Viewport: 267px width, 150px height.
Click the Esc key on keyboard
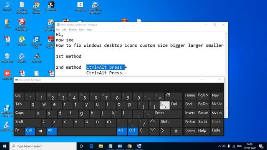click(19, 96)
